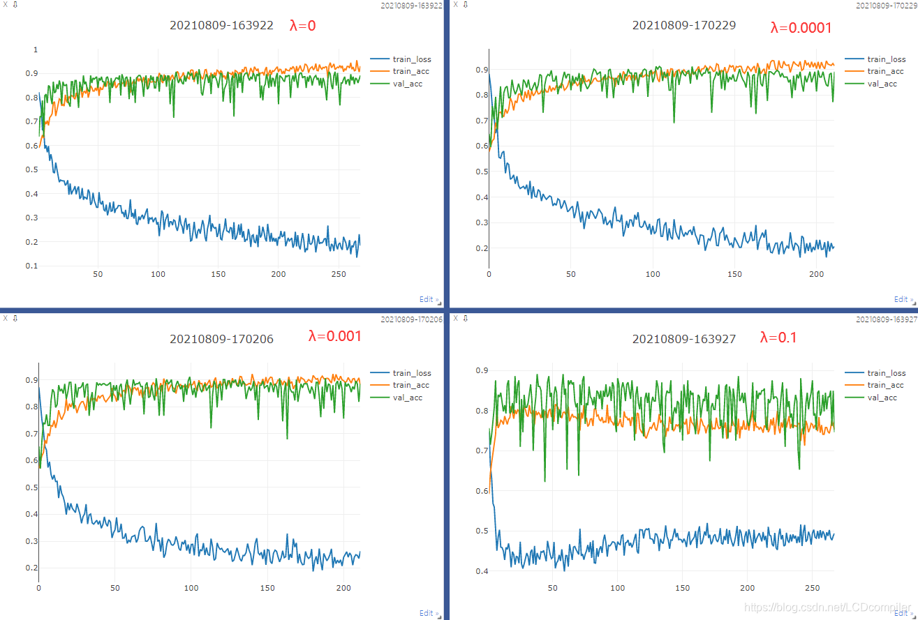Click pane header label 20210809-170206
The height and width of the screenshot is (620, 918).
tap(411, 319)
